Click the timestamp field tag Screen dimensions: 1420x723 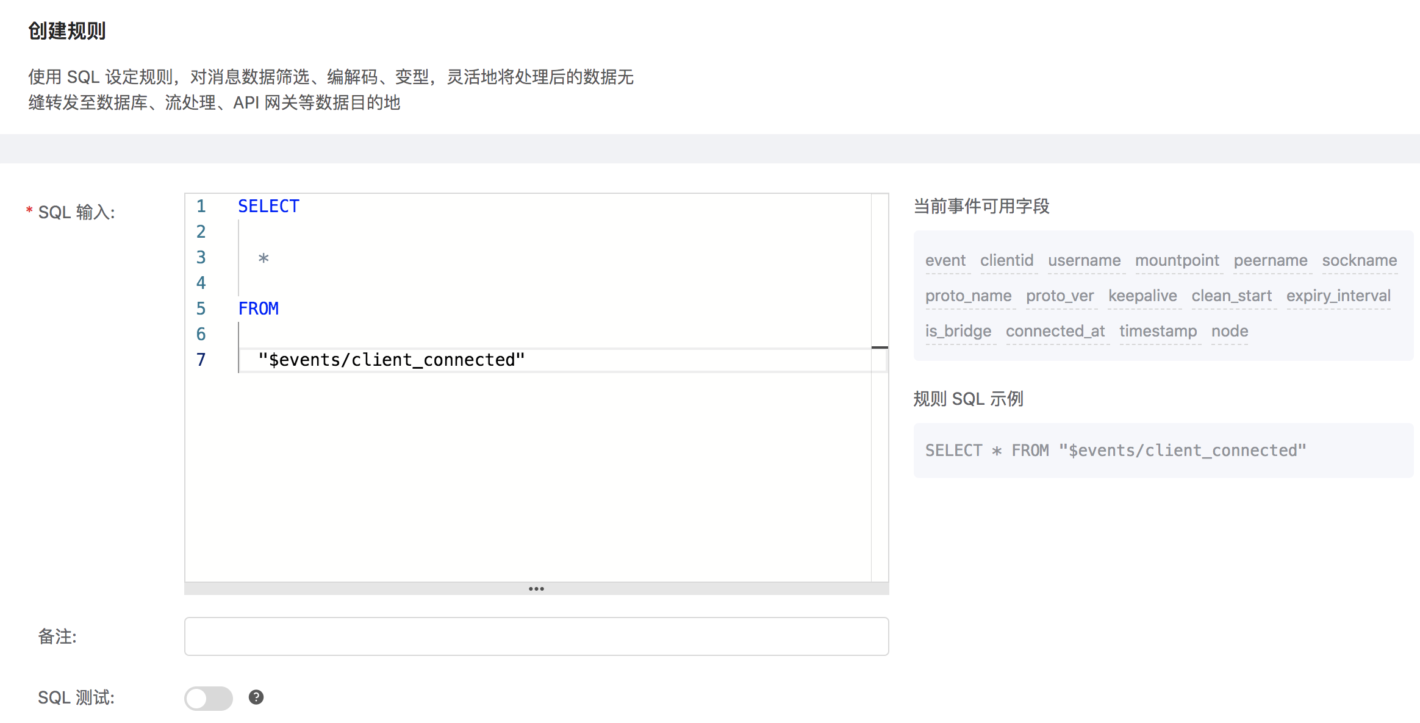tap(1158, 331)
